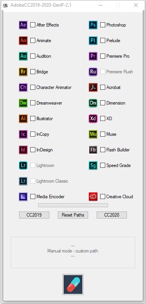Click the InCopy Ic icon
This screenshot has width=146, height=304.
tap(23, 134)
